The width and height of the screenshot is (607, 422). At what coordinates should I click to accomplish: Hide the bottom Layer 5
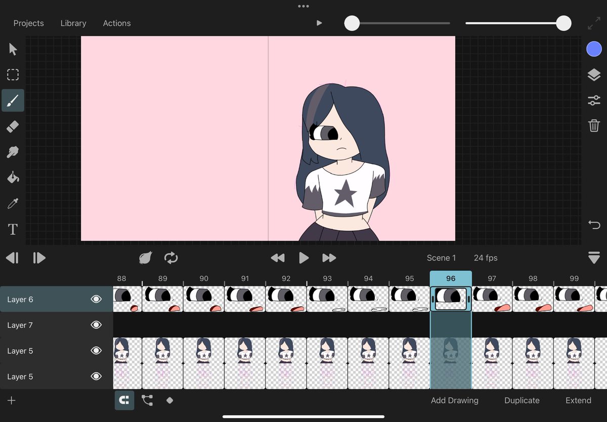tap(96, 376)
